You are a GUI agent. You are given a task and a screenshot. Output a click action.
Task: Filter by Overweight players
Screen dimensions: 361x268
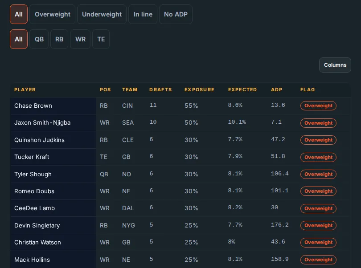[x=53, y=14]
